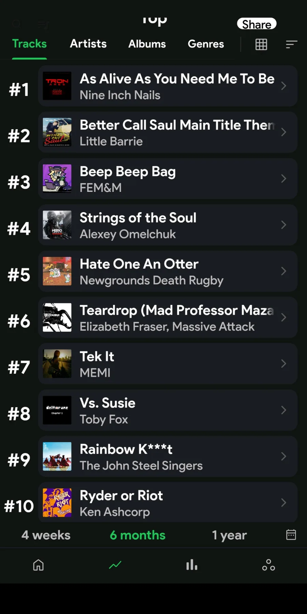This screenshot has width=307, height=614.
Task: Tap the trending line Top icon
Action: click(115, 565)
